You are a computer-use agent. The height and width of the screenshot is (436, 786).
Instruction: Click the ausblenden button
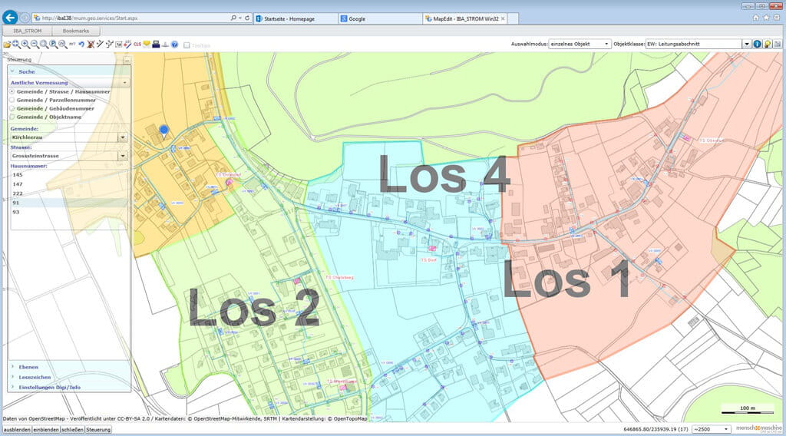click(x=16, y=429)
